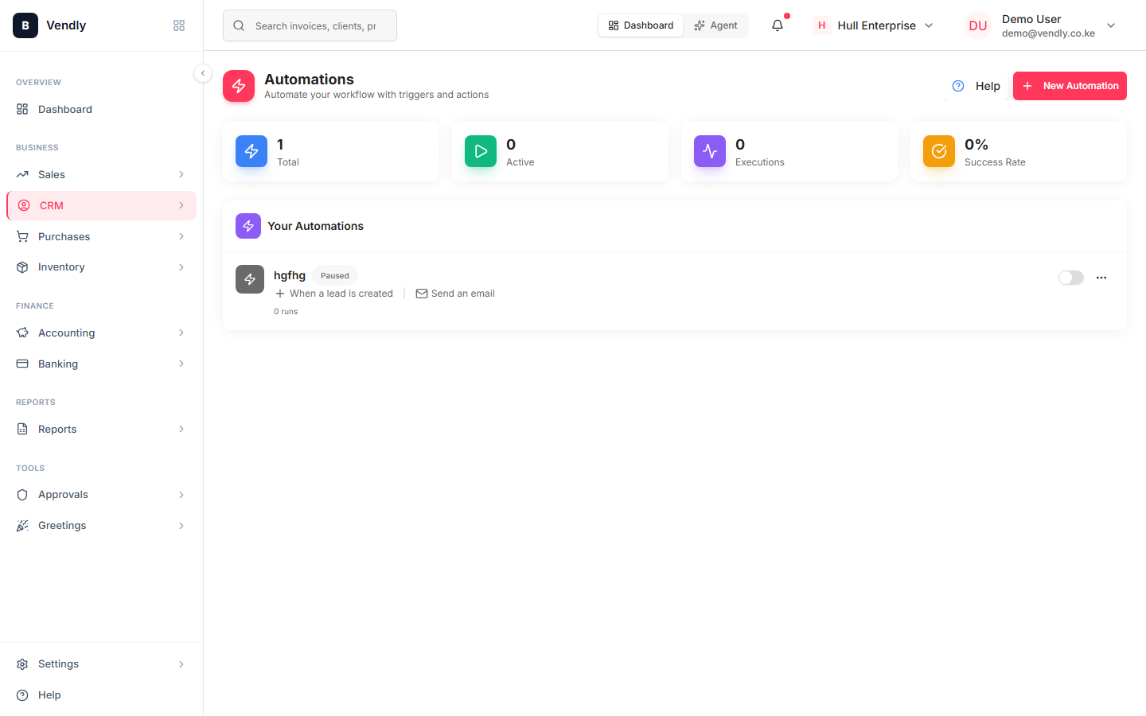Viewport: 1146px width, 716px height.
Task: Open the hgfhg three-dot options menu
Action: click(1101, 278)
